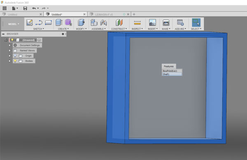
Task: Click Document Settings gear icon
Action: coord(15,45)
